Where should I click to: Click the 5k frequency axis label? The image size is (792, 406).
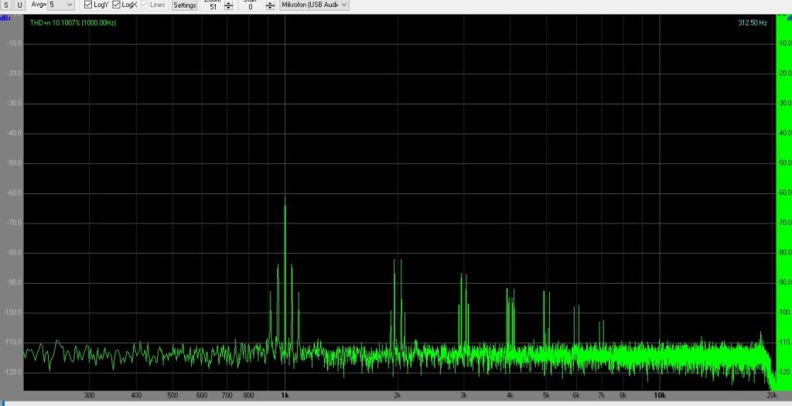point(546,395)
